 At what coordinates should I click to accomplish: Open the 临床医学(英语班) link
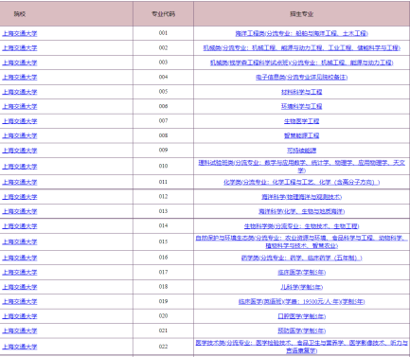coord(301,302)
